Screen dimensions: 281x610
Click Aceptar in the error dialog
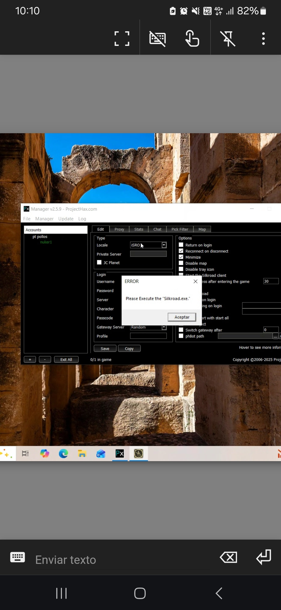(x=182, y=317)
